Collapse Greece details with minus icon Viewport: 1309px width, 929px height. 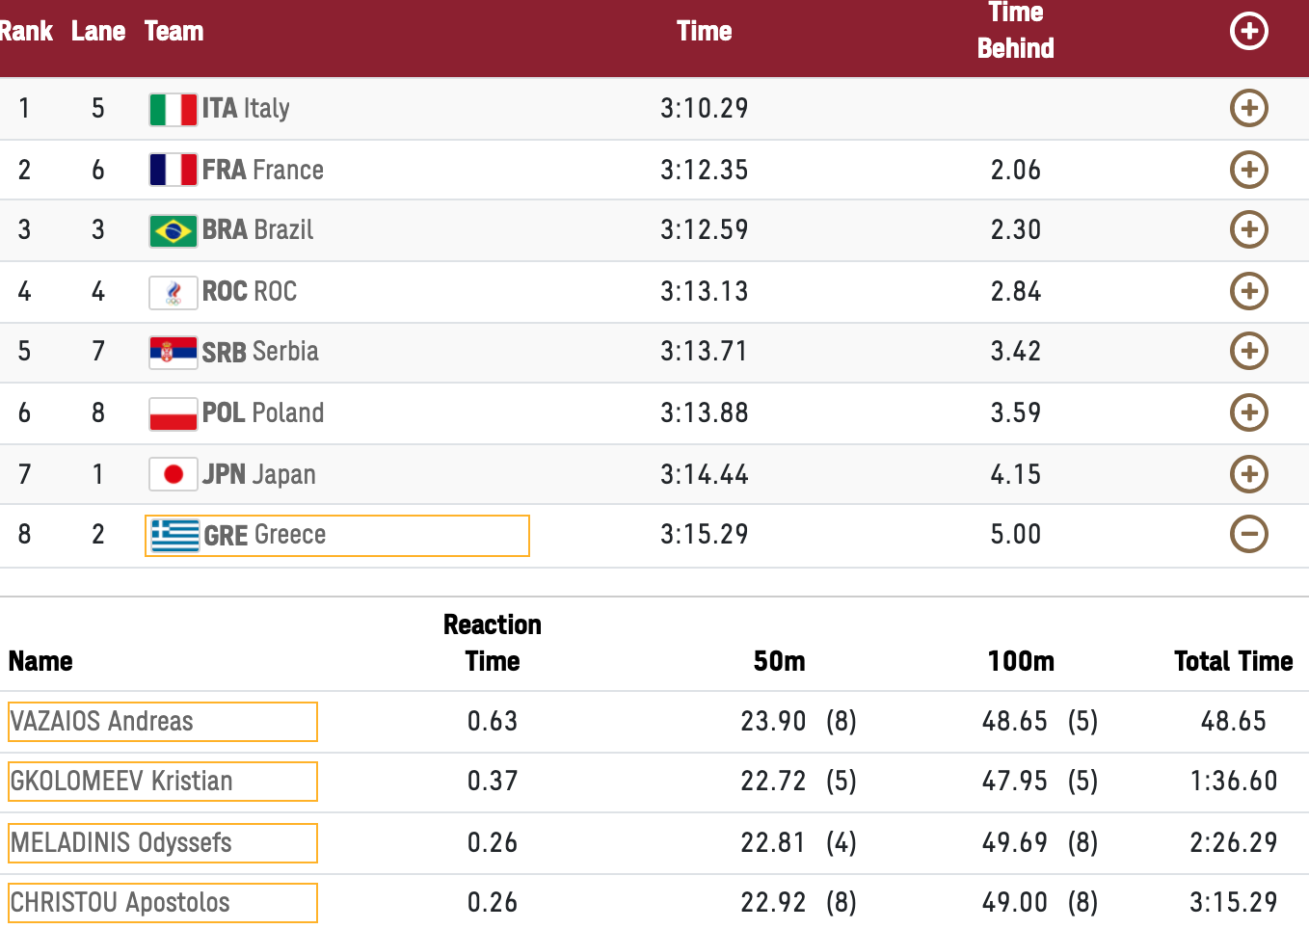pyautogui.click(x=1249, y=534)
